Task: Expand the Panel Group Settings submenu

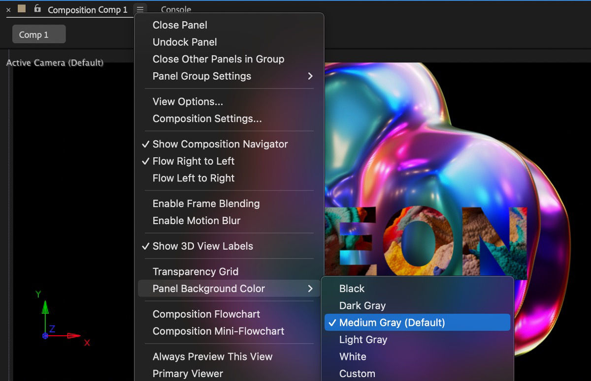Action: (202, 76)
